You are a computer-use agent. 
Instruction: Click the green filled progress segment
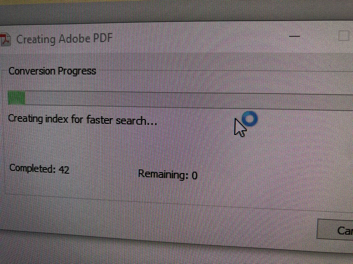point(16,98)
